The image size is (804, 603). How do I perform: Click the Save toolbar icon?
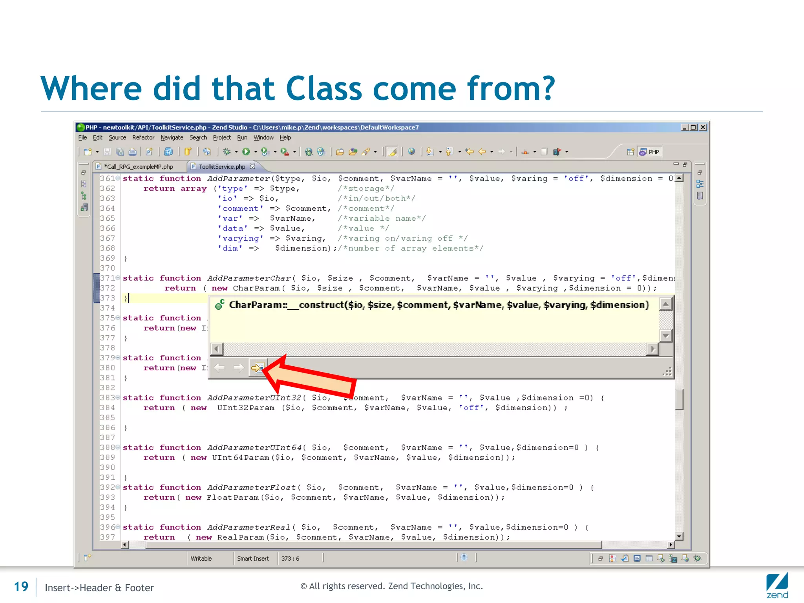[x=107, y=152]
